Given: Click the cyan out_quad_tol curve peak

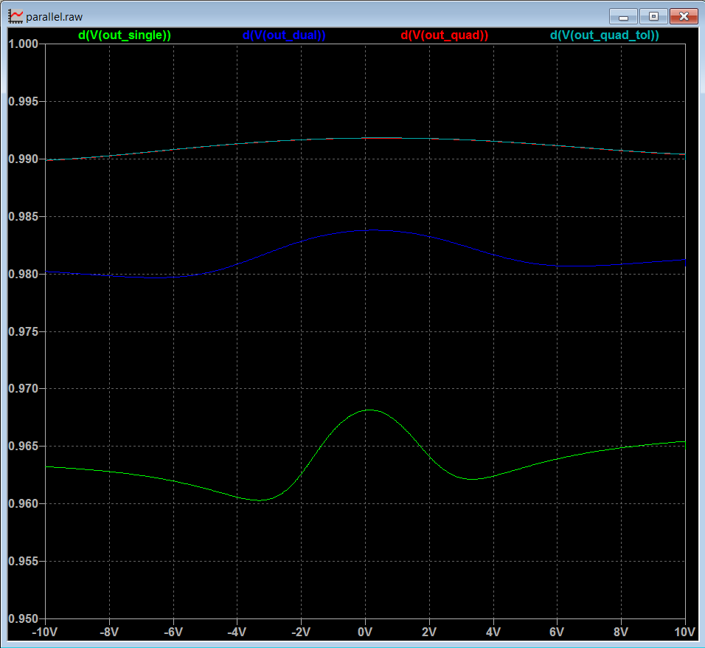Looking at the screenshot, I should [382, 138].
